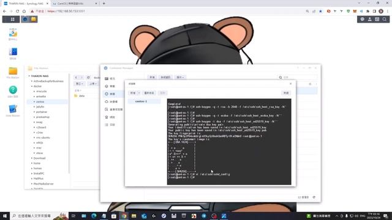Switch to Container Manager in DSM taskbar
The height and width of the screenshot is (220, 392).
[25, 19]
